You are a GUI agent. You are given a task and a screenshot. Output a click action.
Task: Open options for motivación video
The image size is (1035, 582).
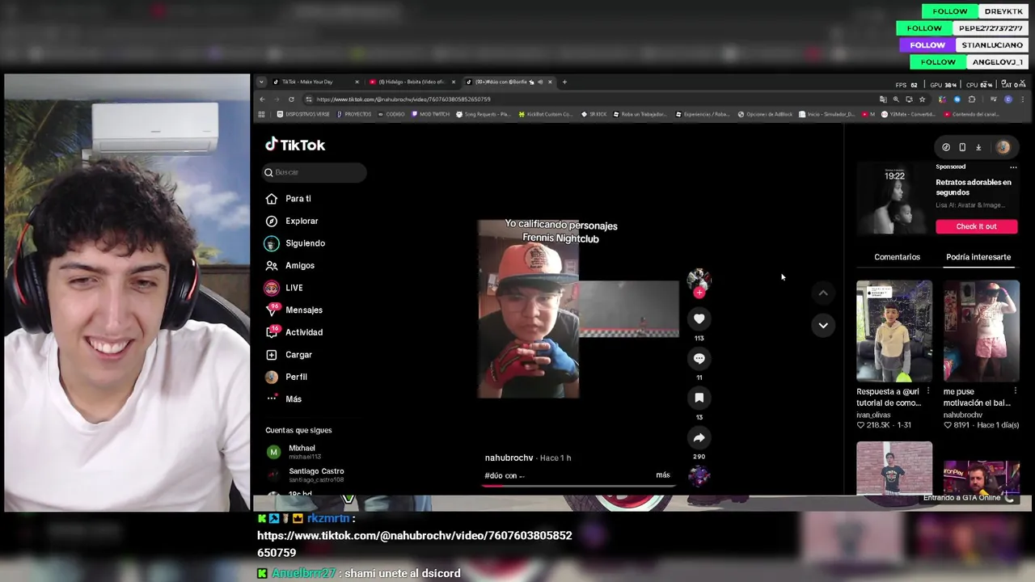tap(1015, 391)
